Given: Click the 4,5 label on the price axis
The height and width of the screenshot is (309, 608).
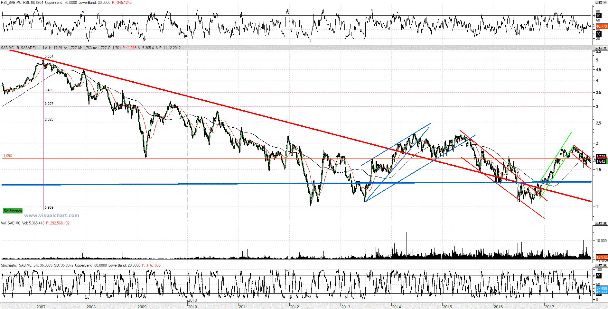Looking at the screenshot, I should (x=599, y=70).
